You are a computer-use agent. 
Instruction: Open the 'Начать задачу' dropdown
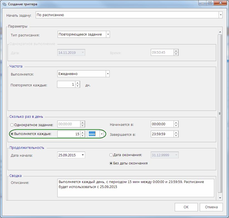coord(220,15)
